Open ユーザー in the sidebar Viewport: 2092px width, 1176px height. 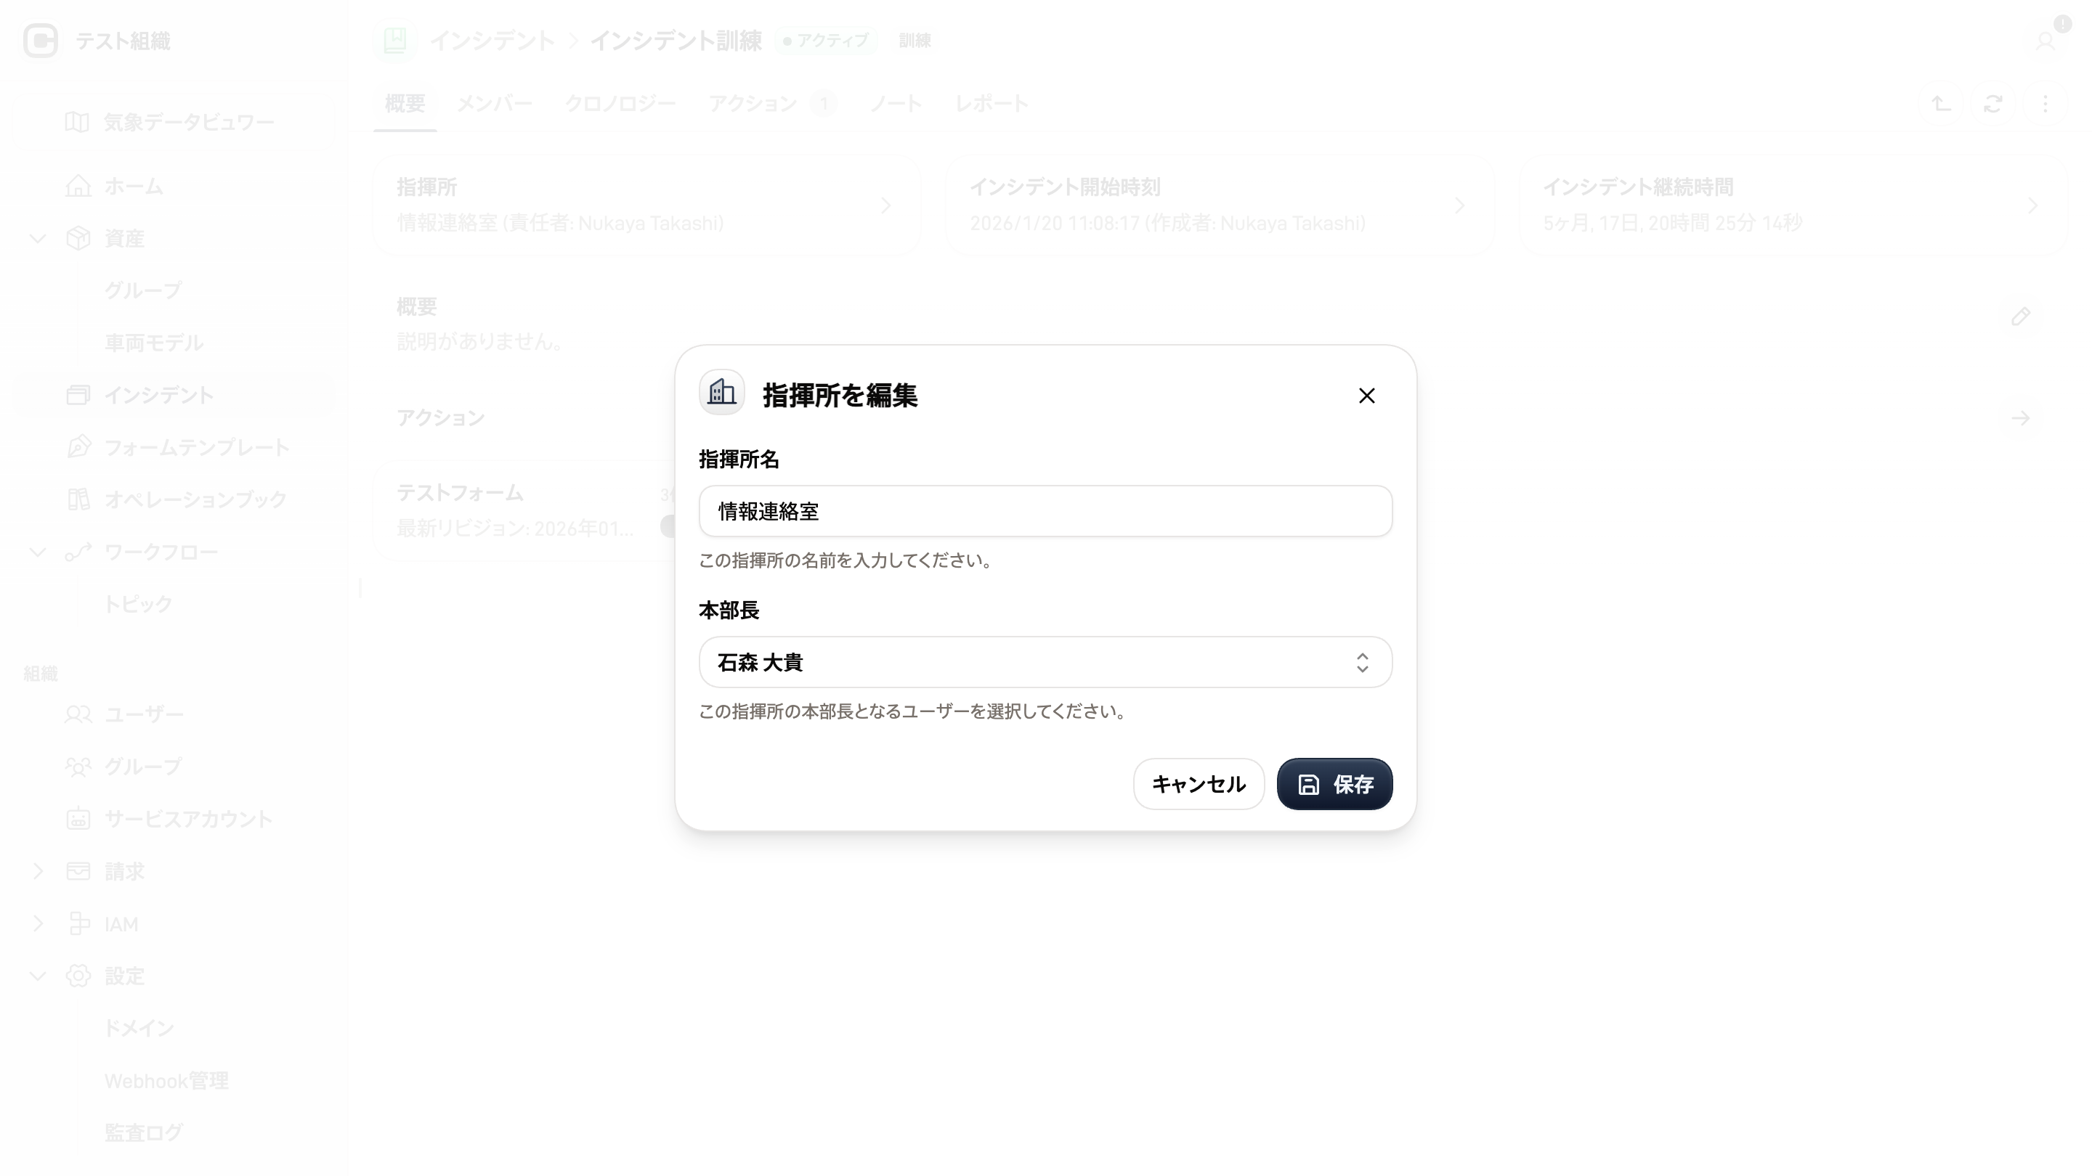pos(144,714)
